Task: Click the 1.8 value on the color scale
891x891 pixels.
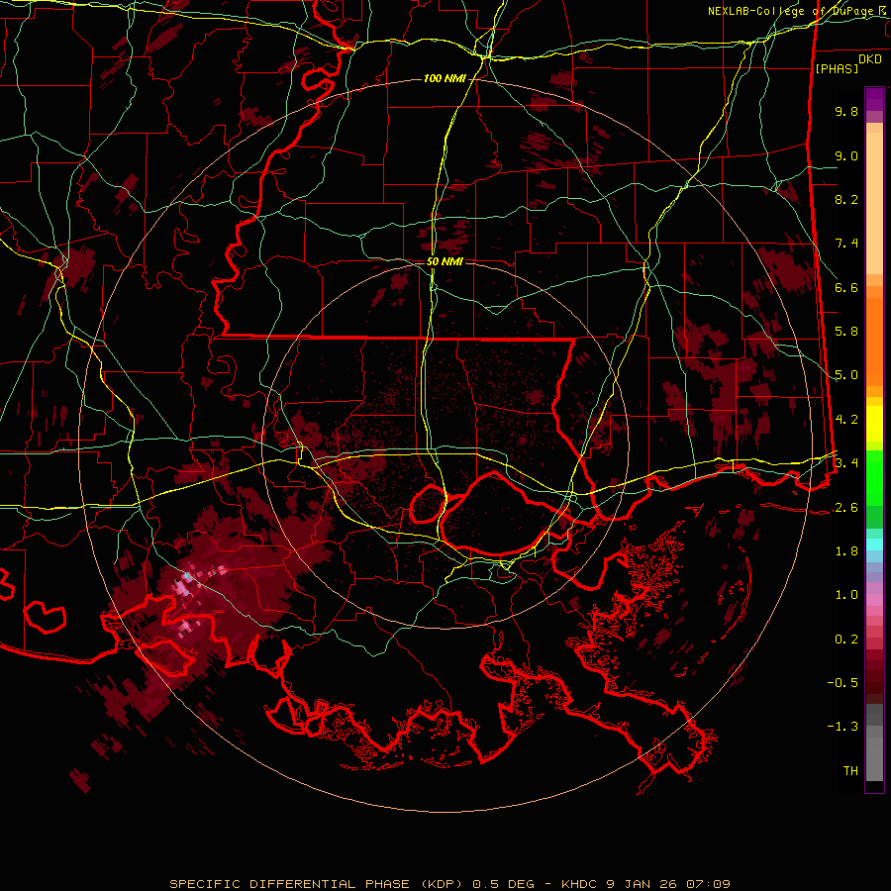Action: pyautogui.click(x=846, y=551)
